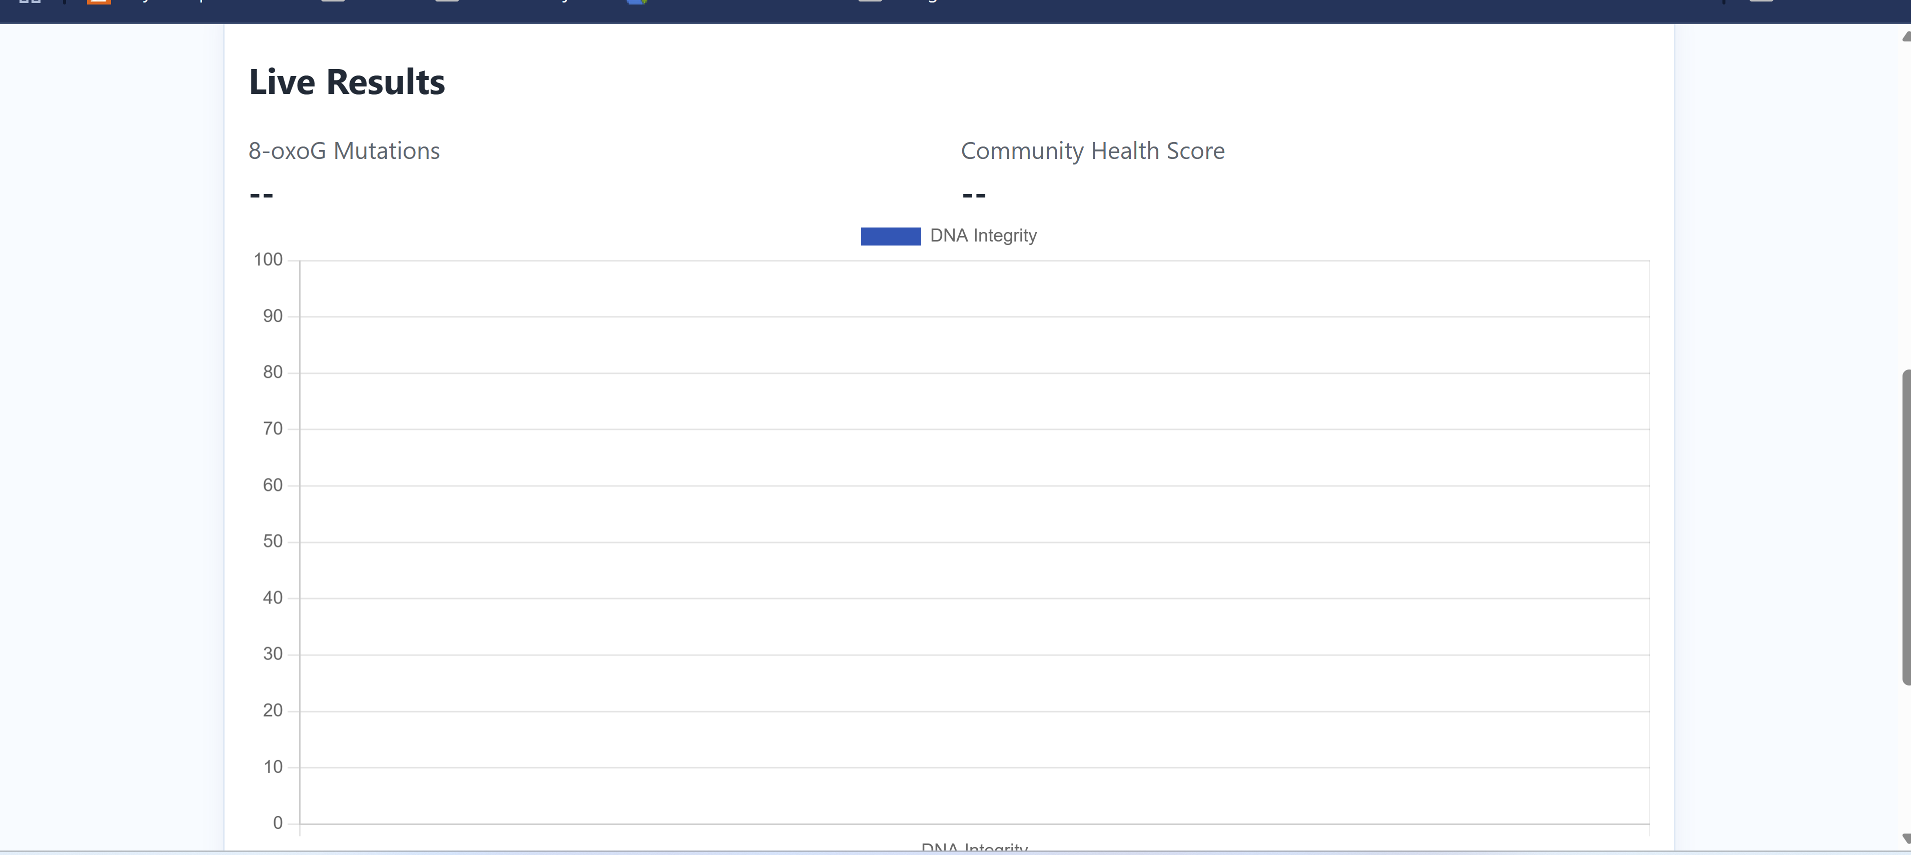Click the 0 y-axis label
This screenshot has width=1911, height=855.
[278, 823]
